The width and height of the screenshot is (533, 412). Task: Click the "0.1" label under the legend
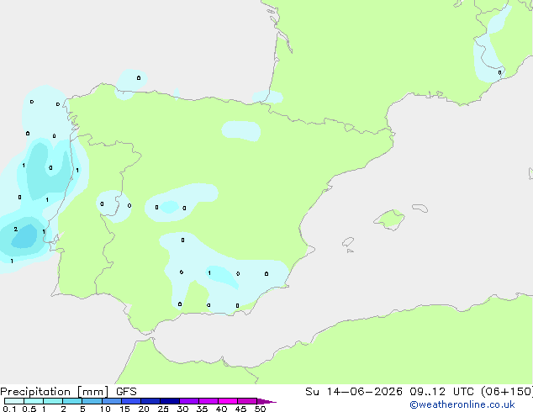point(9,409)
